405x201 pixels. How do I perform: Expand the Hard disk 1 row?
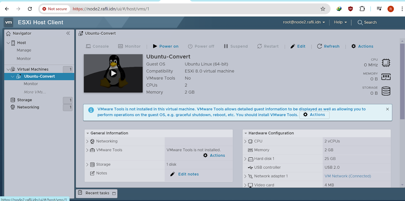pos(245,159)
